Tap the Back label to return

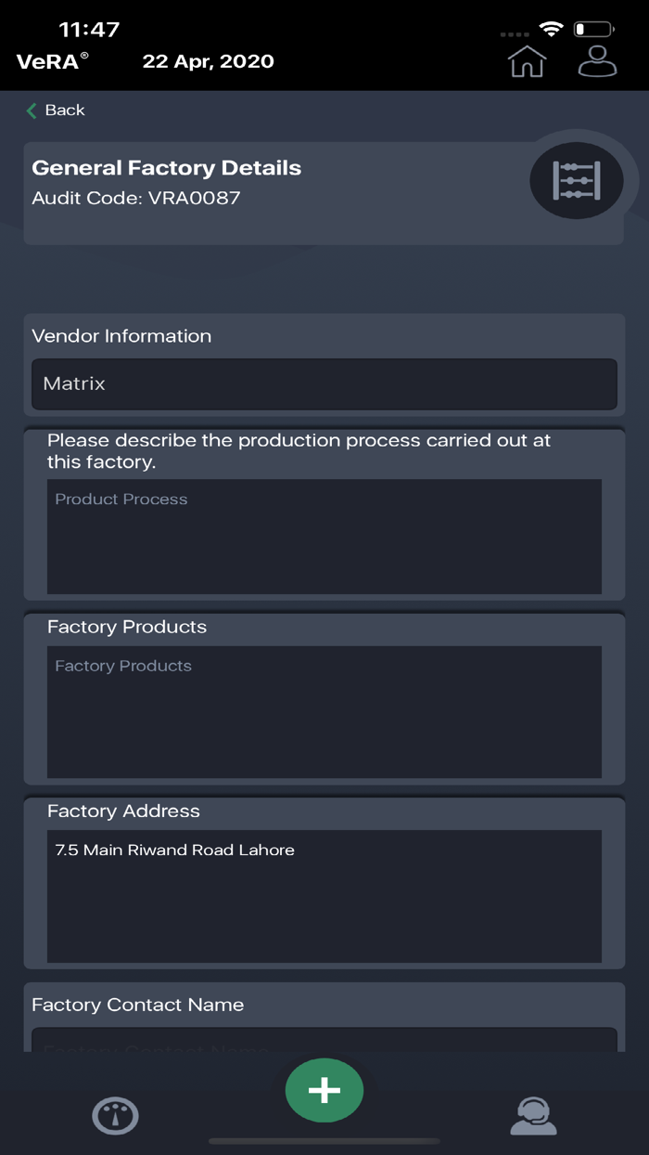tap(63, 110)
